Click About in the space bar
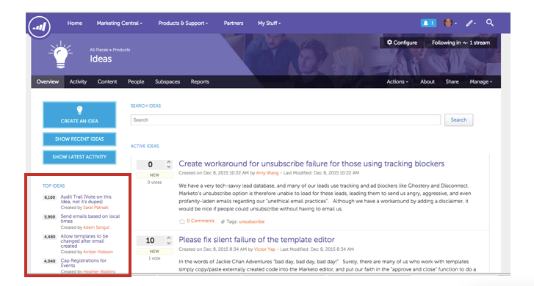534x286 pixels. point(427,81)
